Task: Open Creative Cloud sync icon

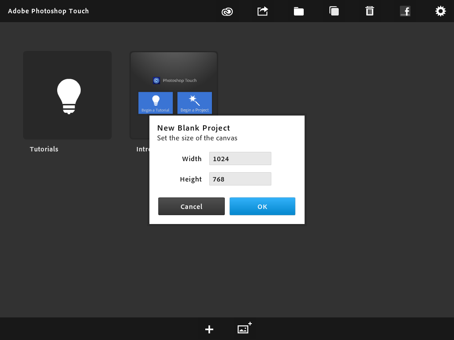Action: coord(227,12)
